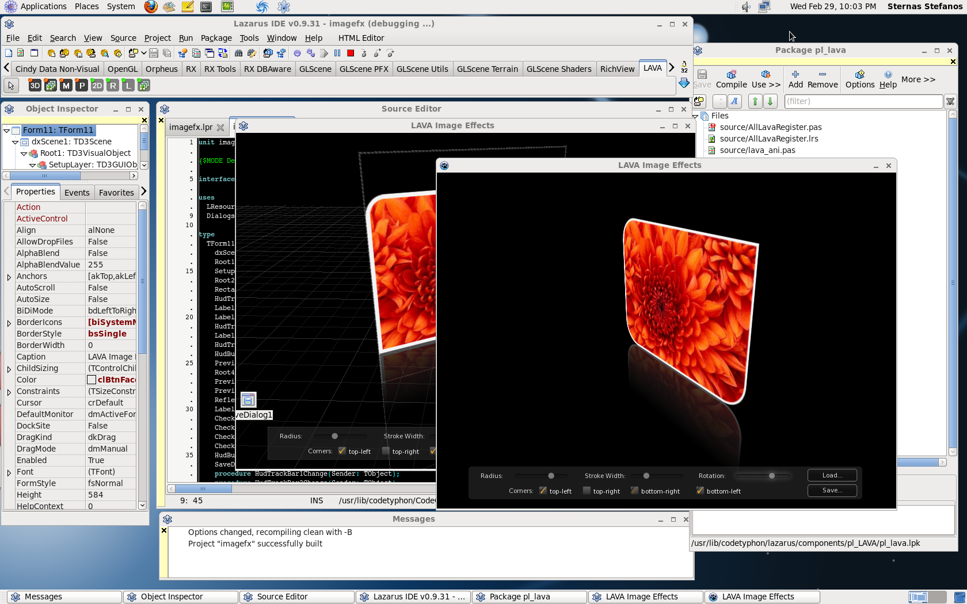Collapse the Files node in Package window

(695, 116)
